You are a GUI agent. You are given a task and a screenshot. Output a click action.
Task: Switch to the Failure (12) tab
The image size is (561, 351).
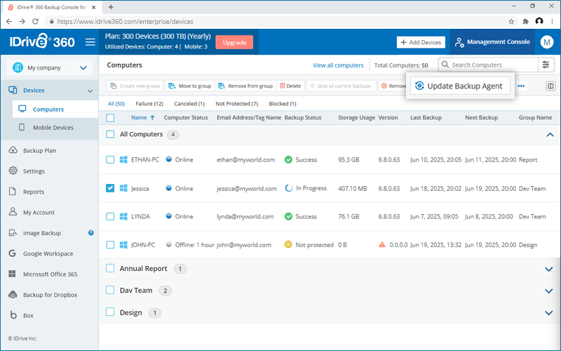pos(149,103)
